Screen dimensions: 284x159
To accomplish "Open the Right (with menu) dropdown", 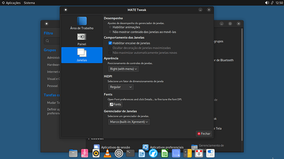I will (x=123, y=69).
